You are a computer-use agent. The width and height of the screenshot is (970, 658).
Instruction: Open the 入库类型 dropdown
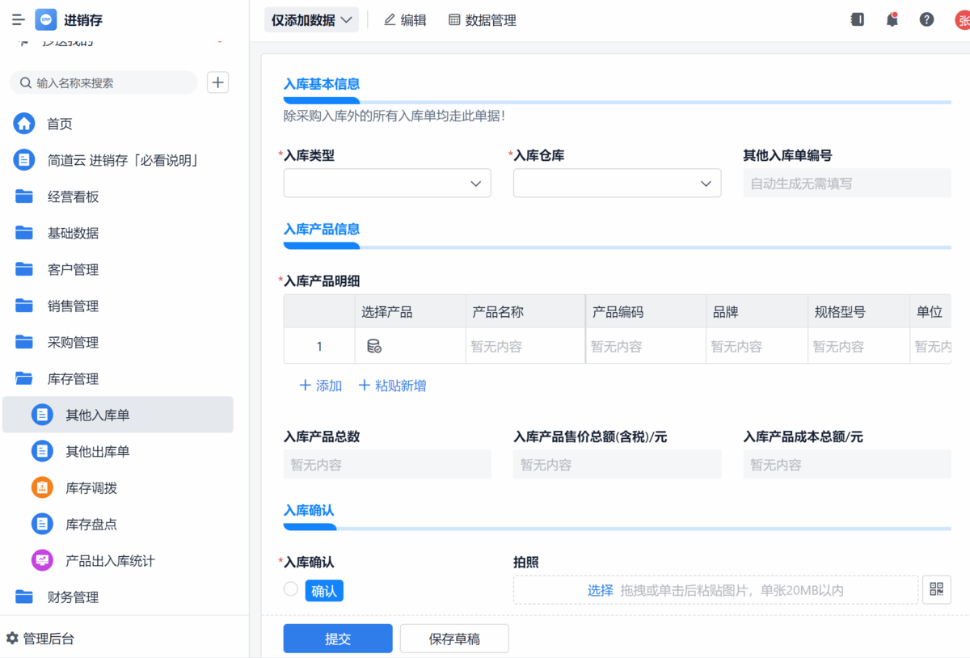click(x=387, y=183)
